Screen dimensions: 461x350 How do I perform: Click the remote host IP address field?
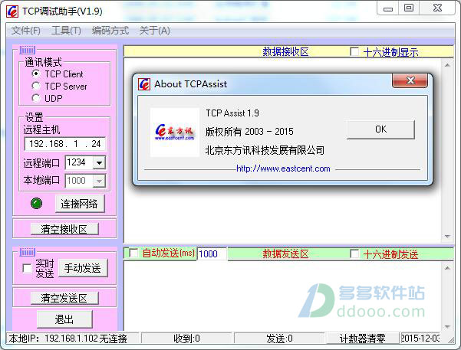pyautogui.click(x=64, y=144)
